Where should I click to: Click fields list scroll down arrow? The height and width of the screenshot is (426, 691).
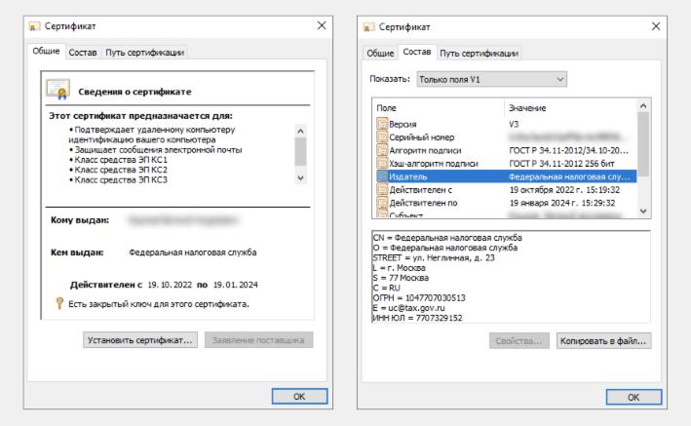pos(643,212)
